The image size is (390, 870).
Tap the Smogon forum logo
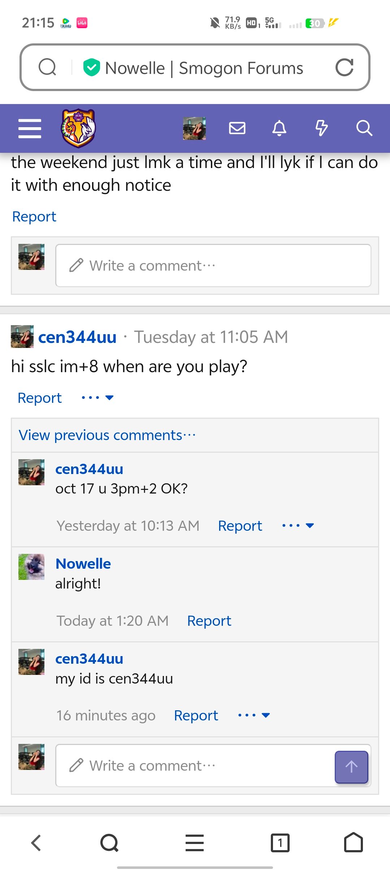click(x=78, y=128)
